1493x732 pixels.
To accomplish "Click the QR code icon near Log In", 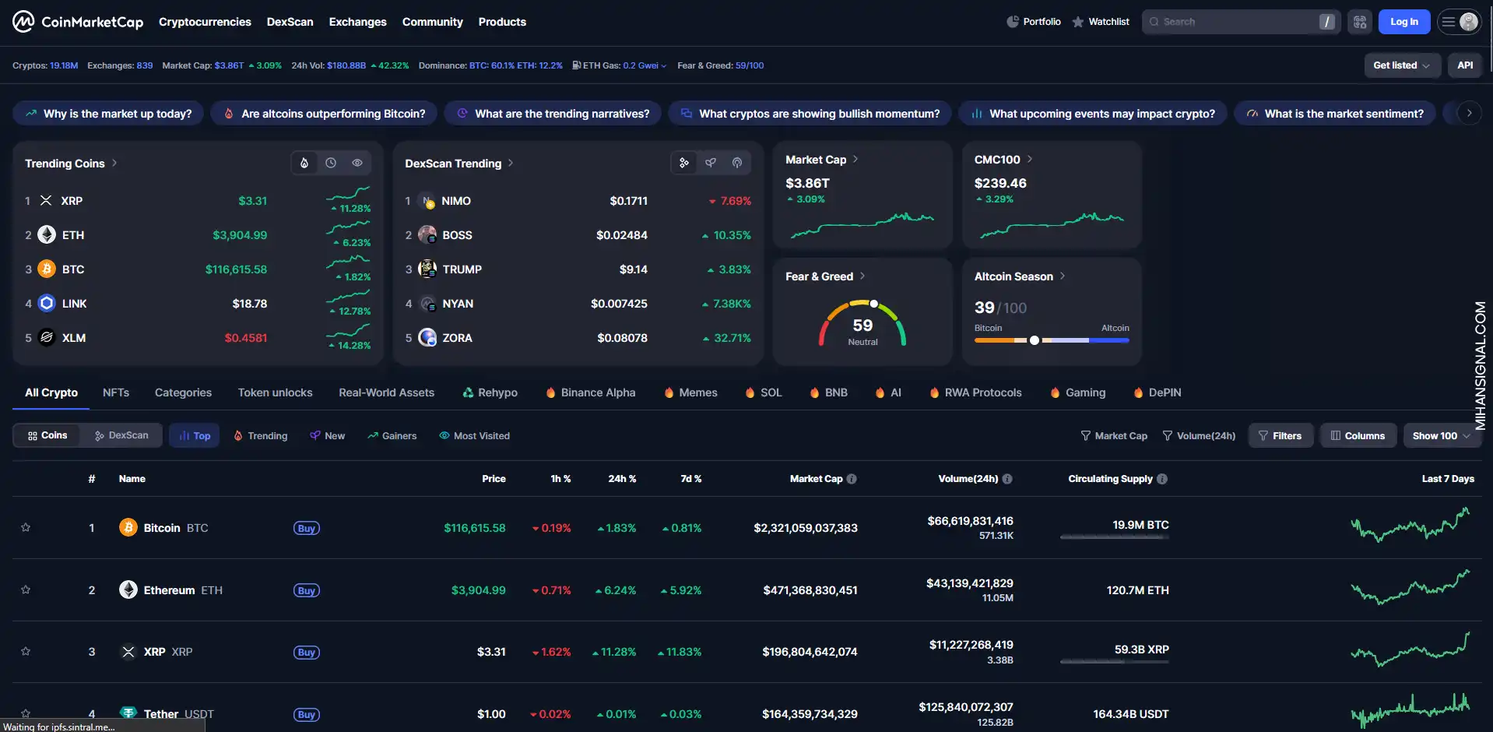I will click(1360, 22).
